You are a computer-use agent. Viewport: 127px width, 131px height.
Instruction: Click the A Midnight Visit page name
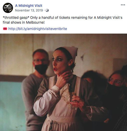click(x=29, y=6)
